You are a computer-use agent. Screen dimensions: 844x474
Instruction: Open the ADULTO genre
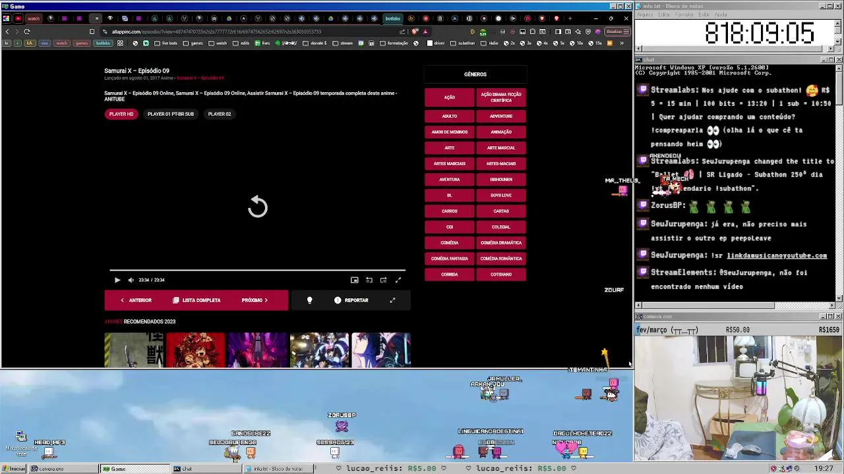(x=450, y=116)
